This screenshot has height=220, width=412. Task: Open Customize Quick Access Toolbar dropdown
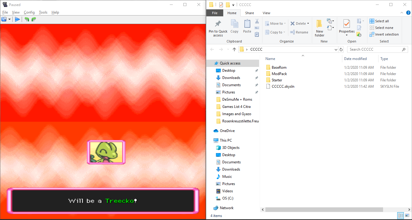(x=233, y=5)
